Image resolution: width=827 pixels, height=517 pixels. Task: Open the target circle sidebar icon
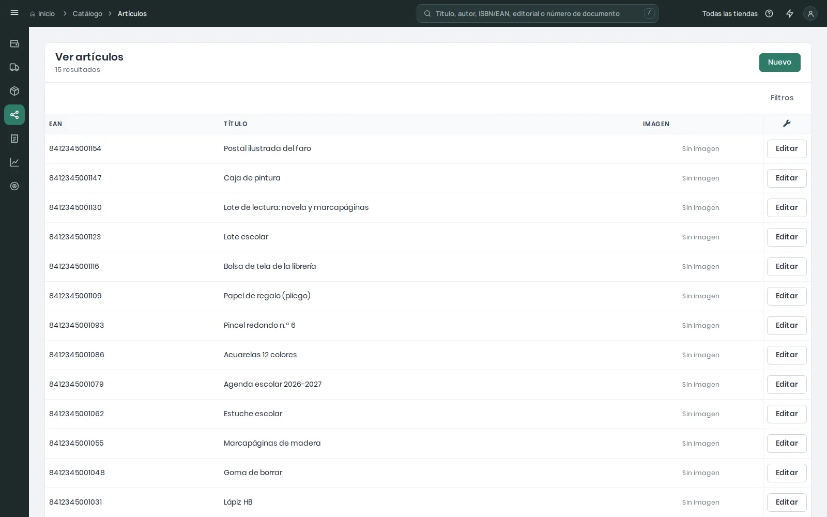tap(14, 186)
